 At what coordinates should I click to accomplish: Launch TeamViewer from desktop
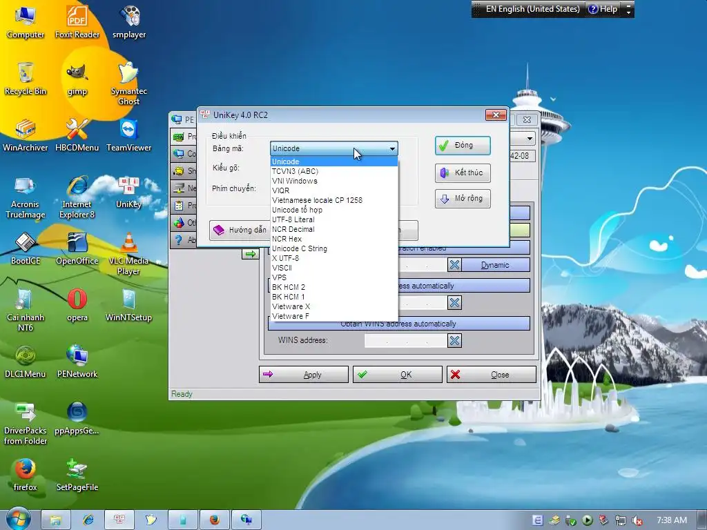click(x=129, y=135)
